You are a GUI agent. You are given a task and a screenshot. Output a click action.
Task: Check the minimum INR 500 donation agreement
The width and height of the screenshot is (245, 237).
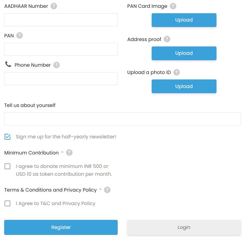click(8, 166)
